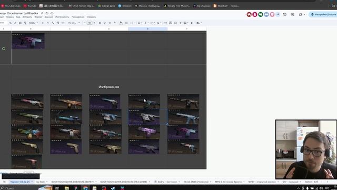Insert a comment from the toolbar
The height and width of the screenshot is (190, 337).
click(171, 23)
